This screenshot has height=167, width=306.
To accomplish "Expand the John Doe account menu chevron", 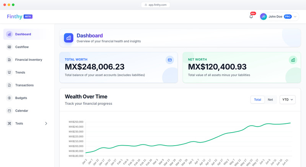I will click(x=295, y=16).
